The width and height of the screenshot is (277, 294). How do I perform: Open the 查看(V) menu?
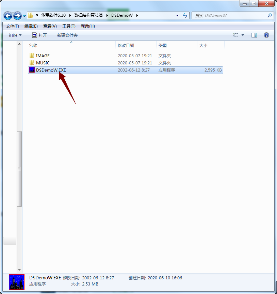50,26
